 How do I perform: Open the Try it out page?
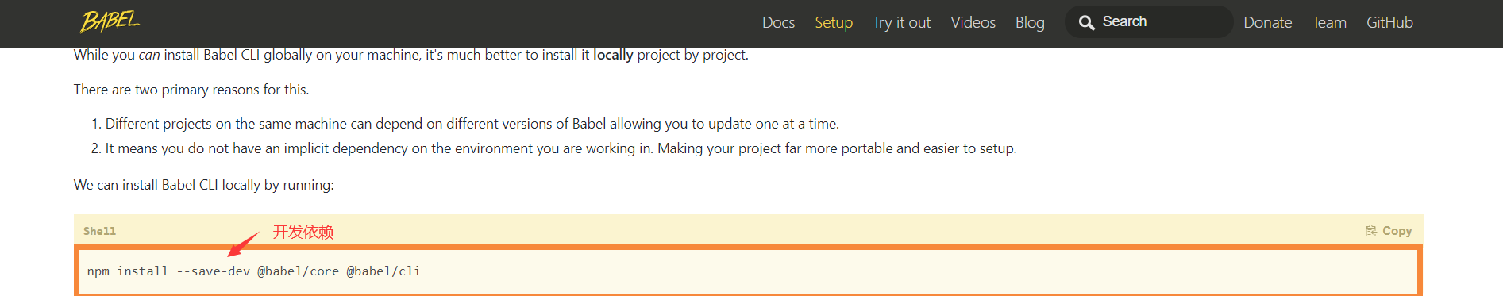[902, 22]
